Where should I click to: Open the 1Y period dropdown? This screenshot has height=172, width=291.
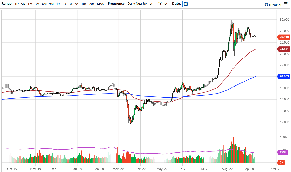pyautogui.click(x=162, y=4)
